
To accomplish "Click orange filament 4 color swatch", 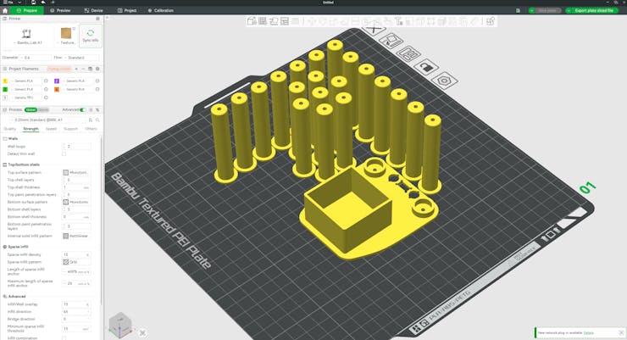I will pyautogui.click(x=57, y=90).
